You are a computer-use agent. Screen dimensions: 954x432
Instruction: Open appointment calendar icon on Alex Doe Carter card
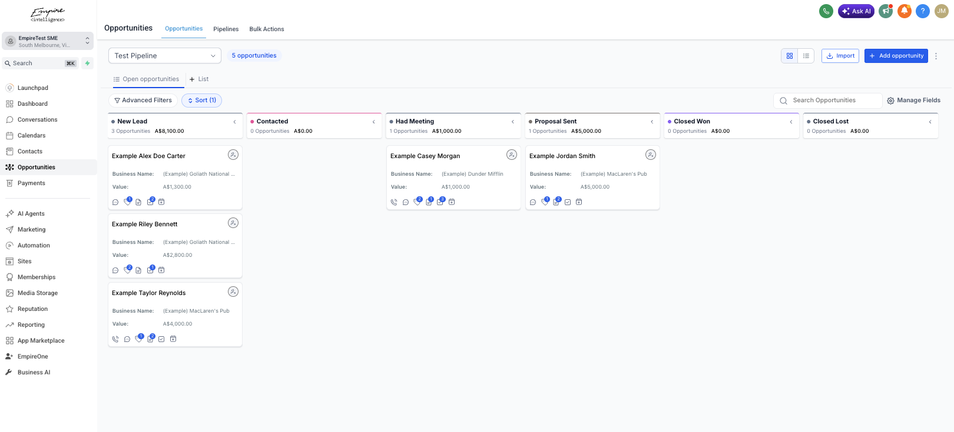pyautogui.click(x=161, y=202)
